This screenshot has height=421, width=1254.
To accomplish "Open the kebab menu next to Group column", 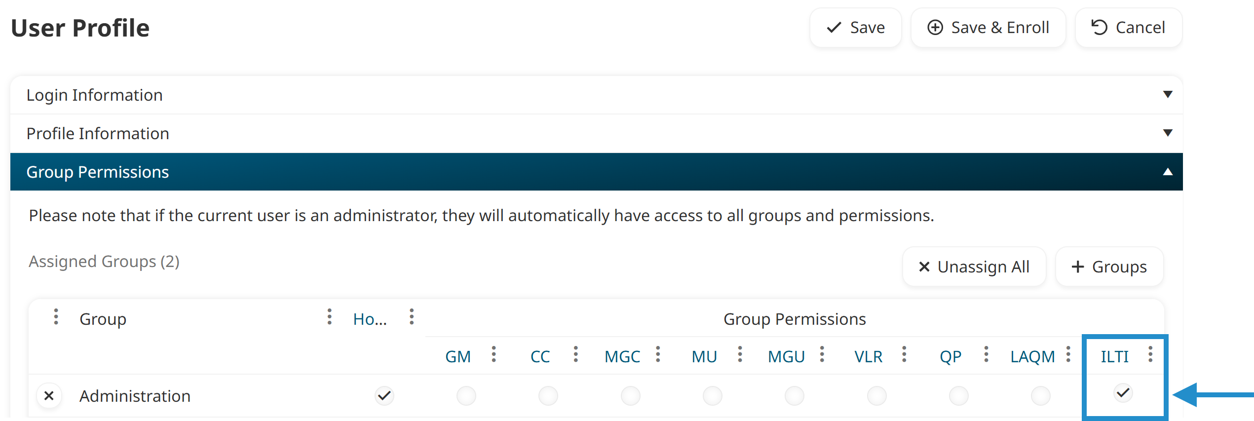I will click(56, 318).
